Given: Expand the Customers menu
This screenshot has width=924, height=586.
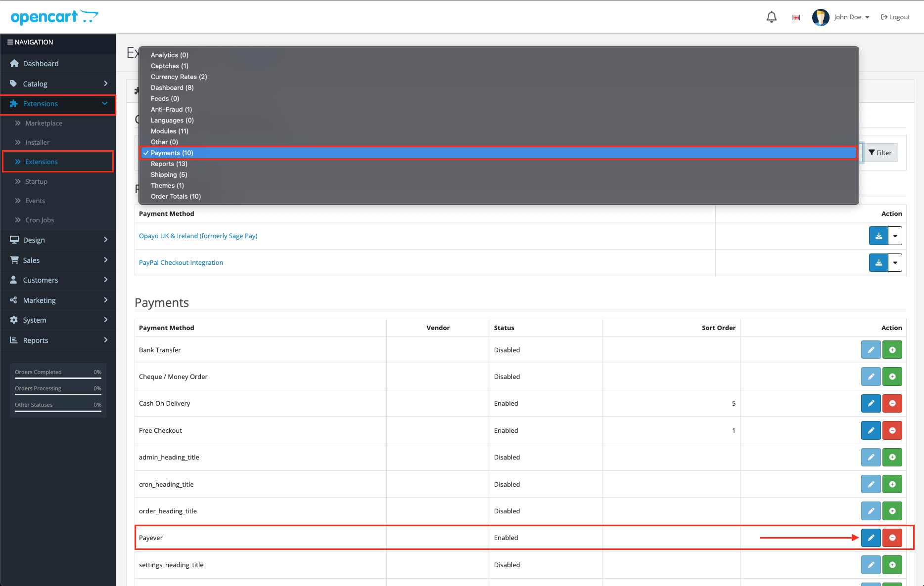Looking at the screenshot, I should tap(58, 280).
